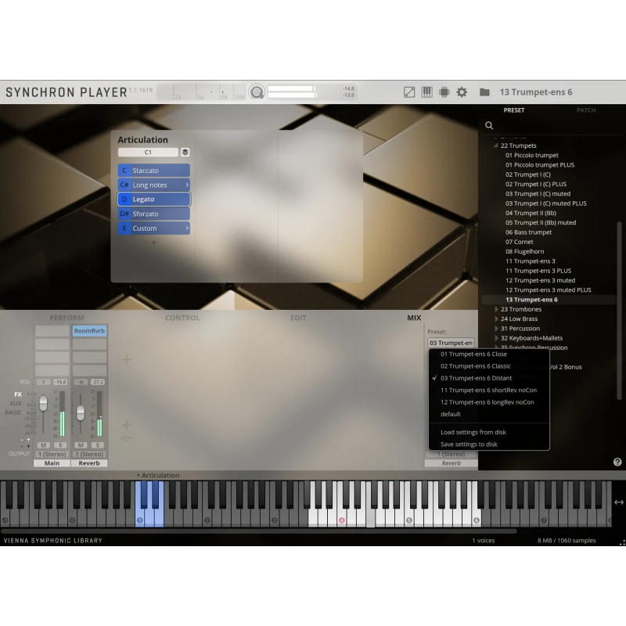Mute the Main mixer channel
Image resolution: width=626 pixels, height=626 pixels.
pos(43,444)
